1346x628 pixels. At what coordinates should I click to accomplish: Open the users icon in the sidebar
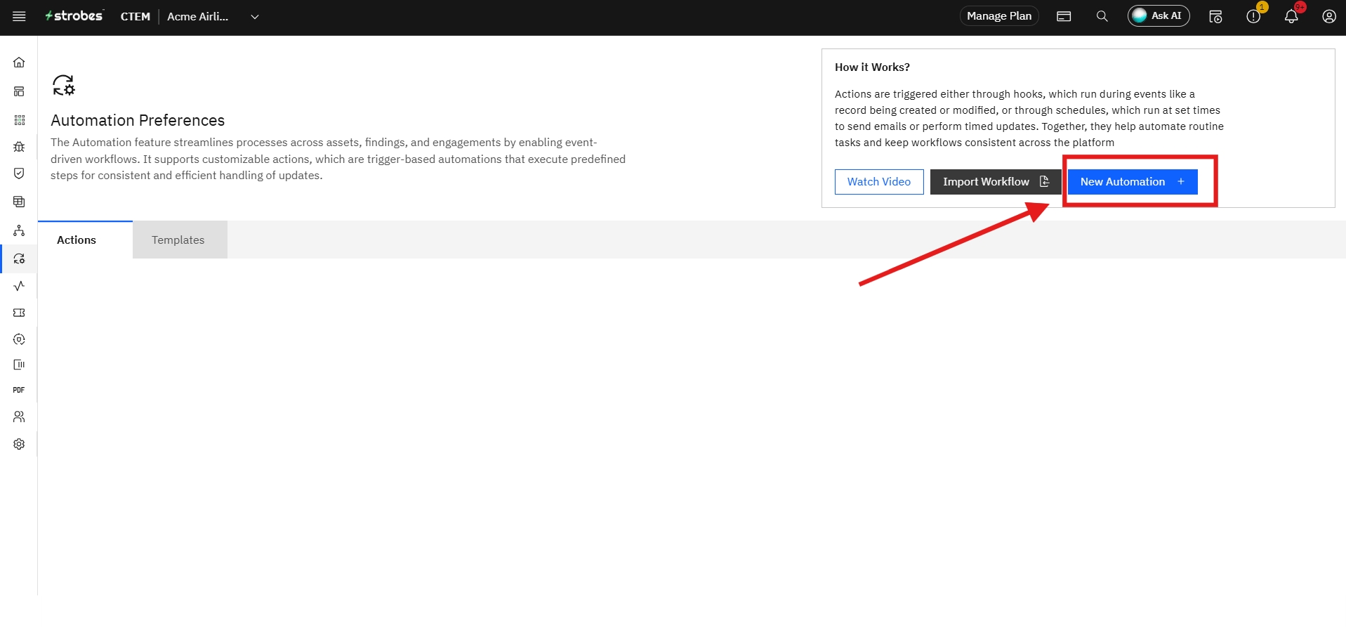(x=19, y=417)
